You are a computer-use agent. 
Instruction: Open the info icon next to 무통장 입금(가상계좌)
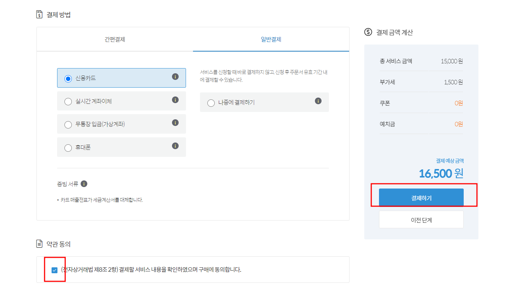175,124
